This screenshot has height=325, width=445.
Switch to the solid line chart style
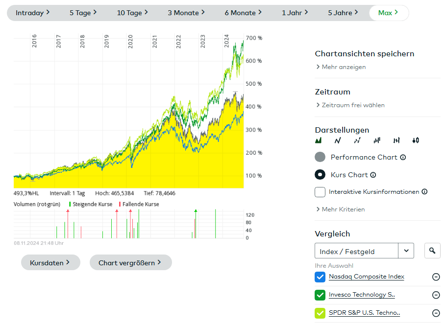coord(338,140)
